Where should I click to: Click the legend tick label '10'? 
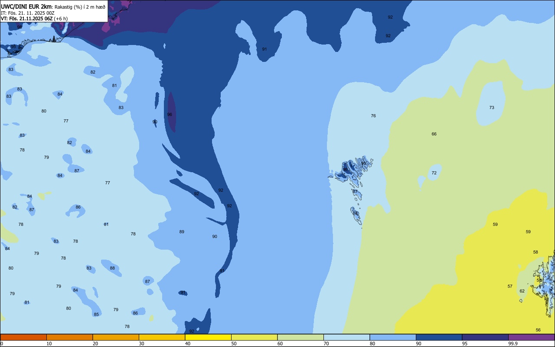tap(49, 344)
